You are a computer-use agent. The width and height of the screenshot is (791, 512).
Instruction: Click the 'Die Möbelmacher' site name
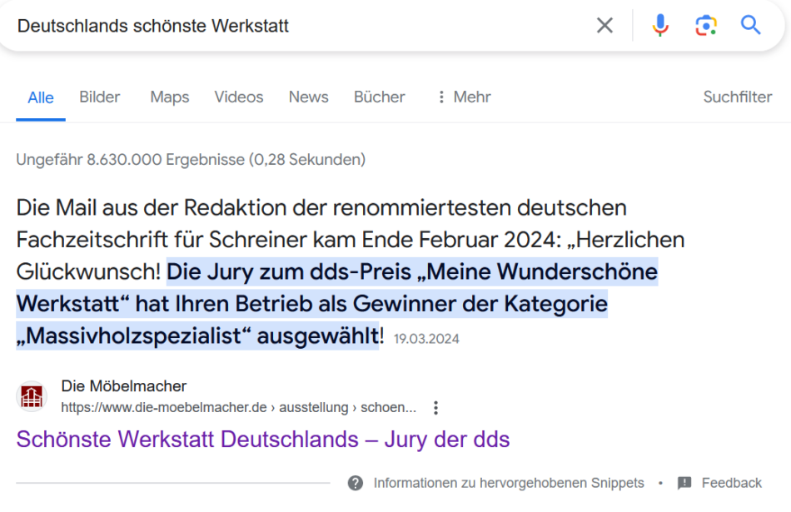(123, 386)
